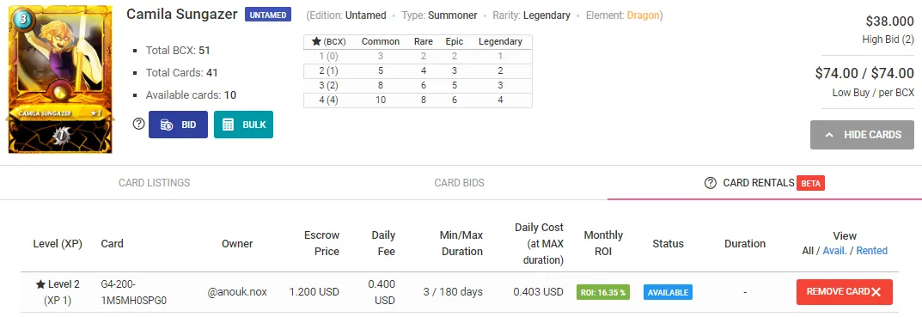922x317 pixels.
Task: Click the help icon beside BID button
Action: point(138,124)
